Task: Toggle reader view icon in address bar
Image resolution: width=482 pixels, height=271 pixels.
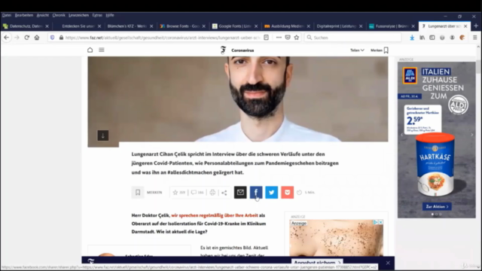Action: [266, 38]
